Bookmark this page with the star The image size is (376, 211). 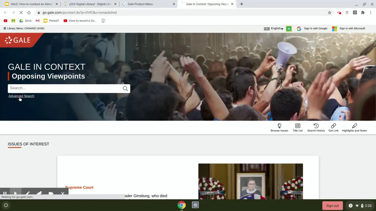[330, 13]
